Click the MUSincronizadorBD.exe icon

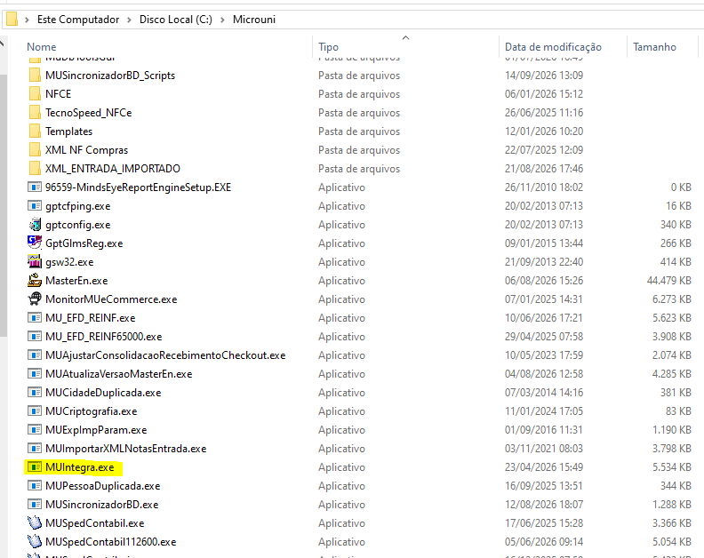(35, 504)
